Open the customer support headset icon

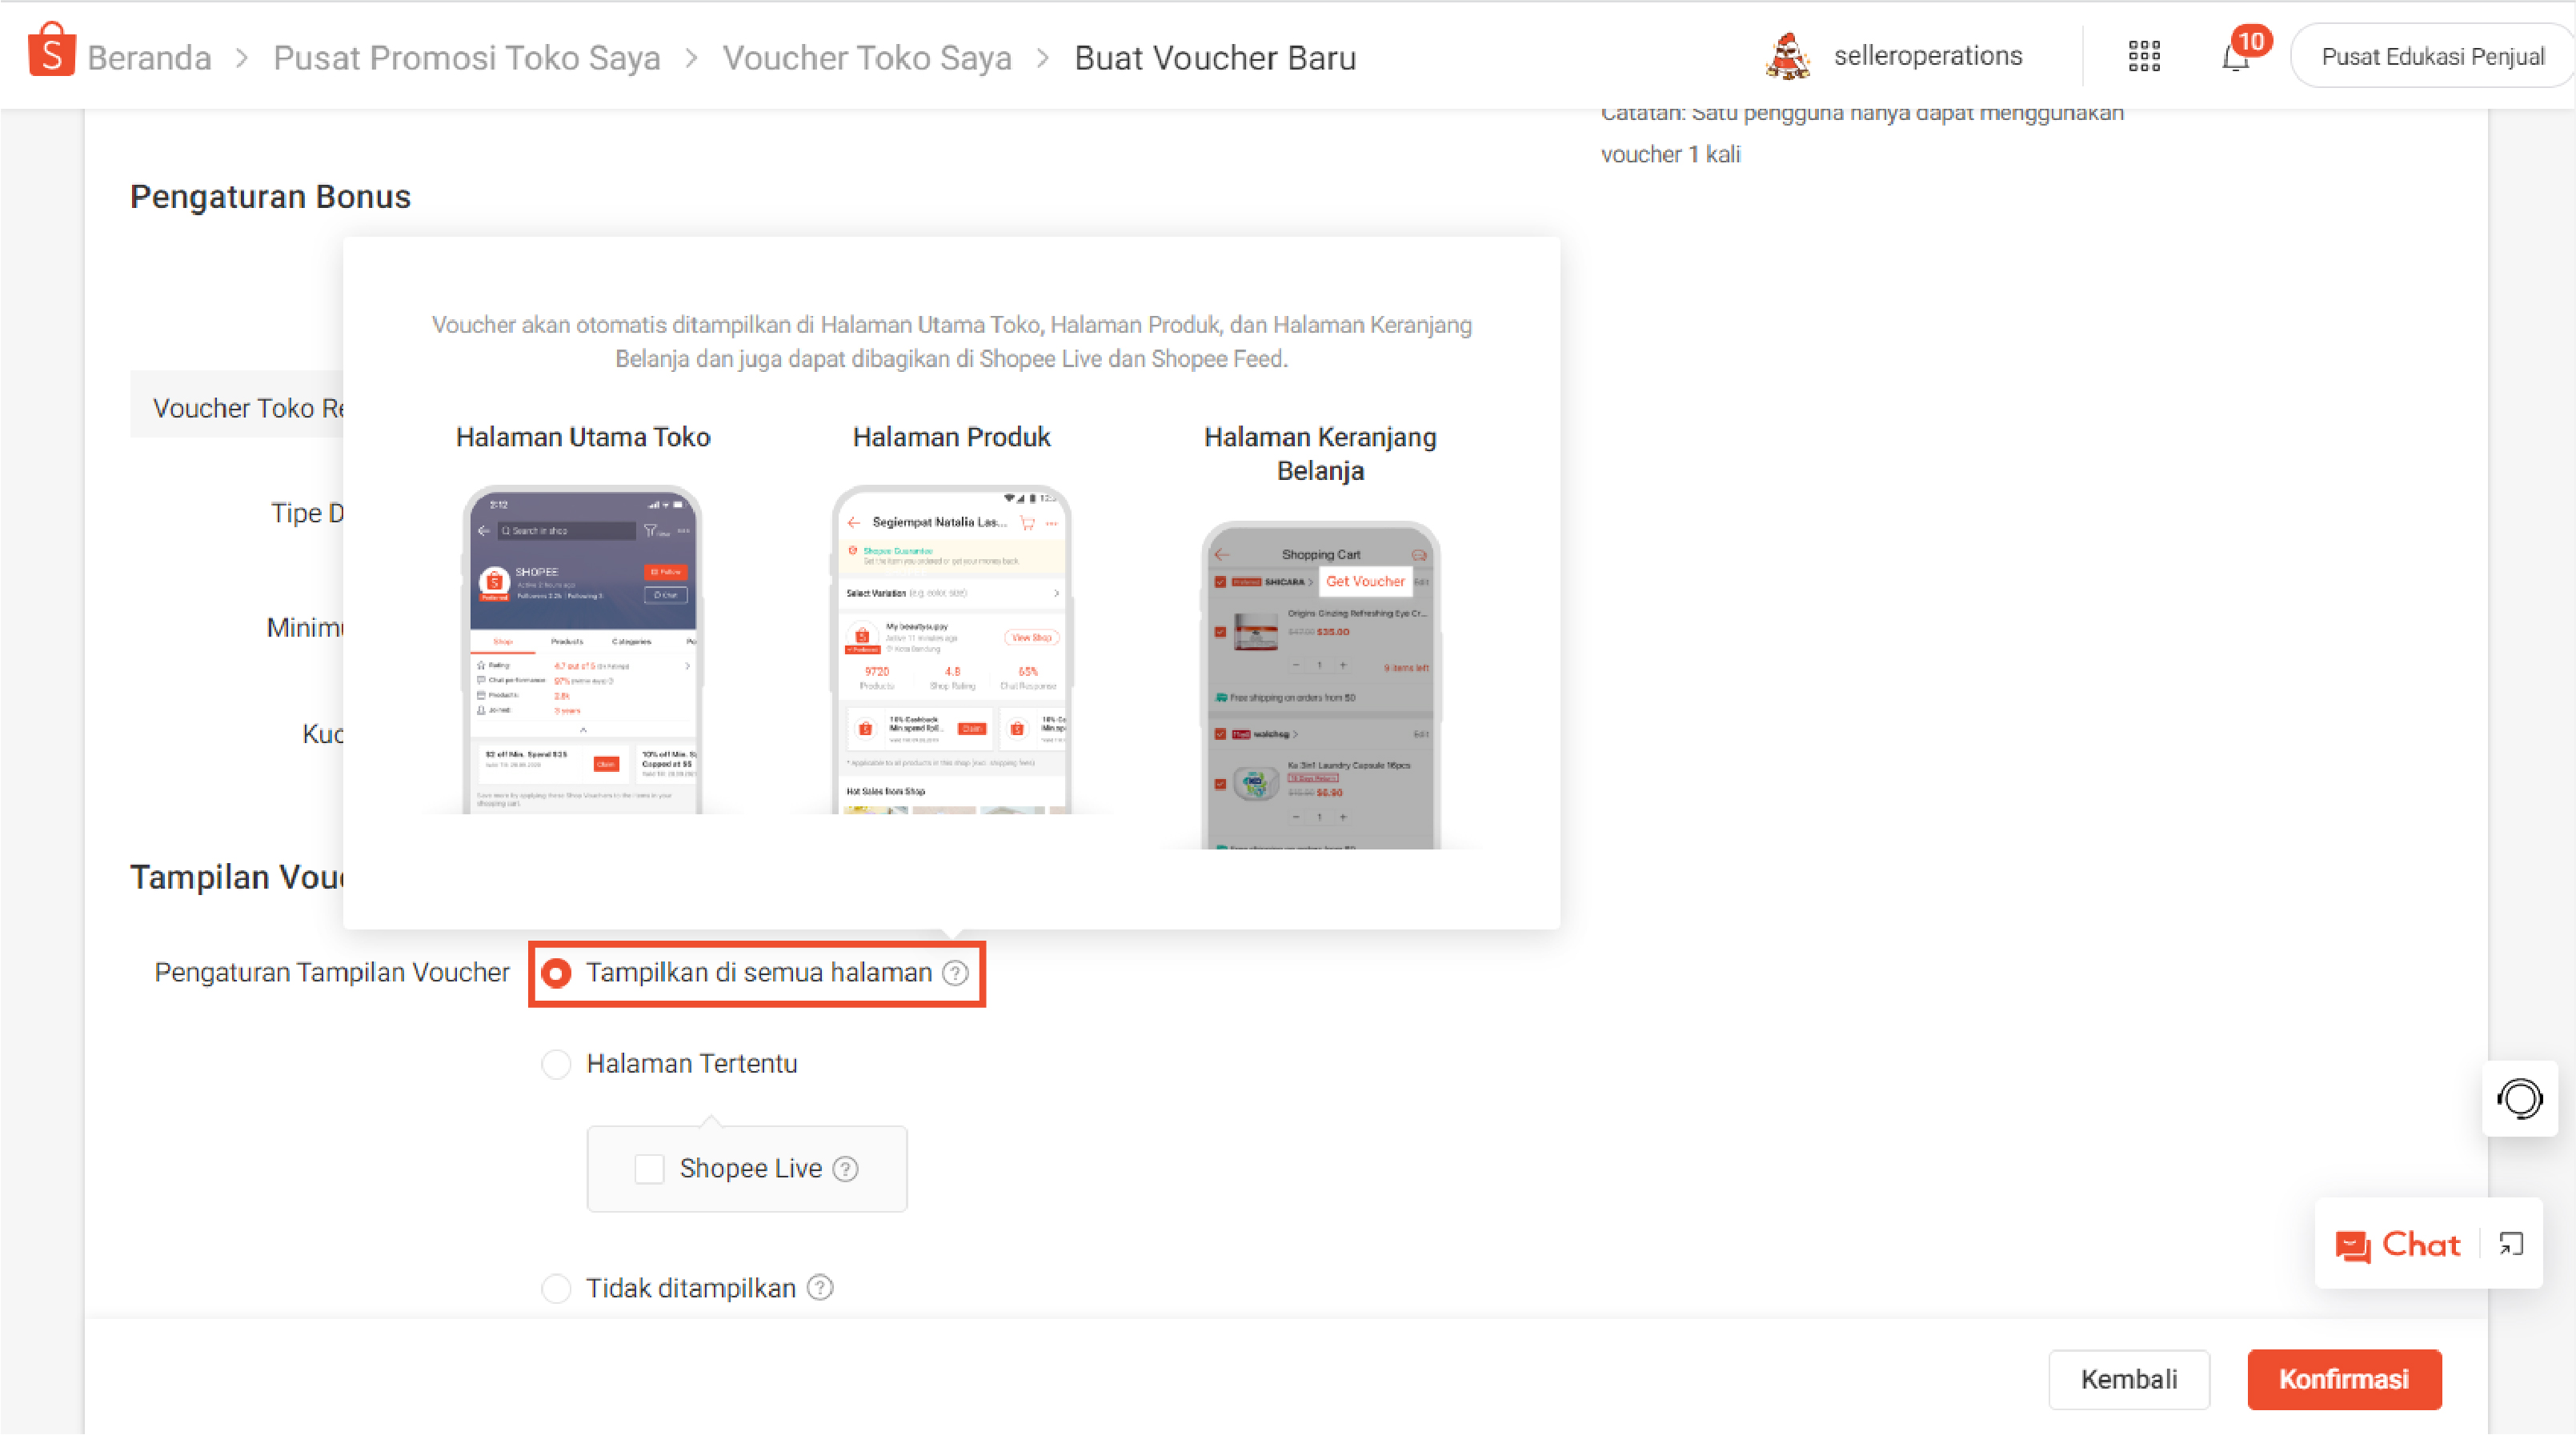(x=2519, y=1099)
